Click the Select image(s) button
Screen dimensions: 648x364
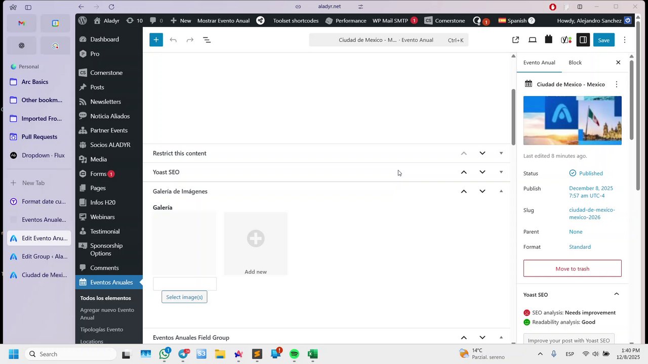184,297
